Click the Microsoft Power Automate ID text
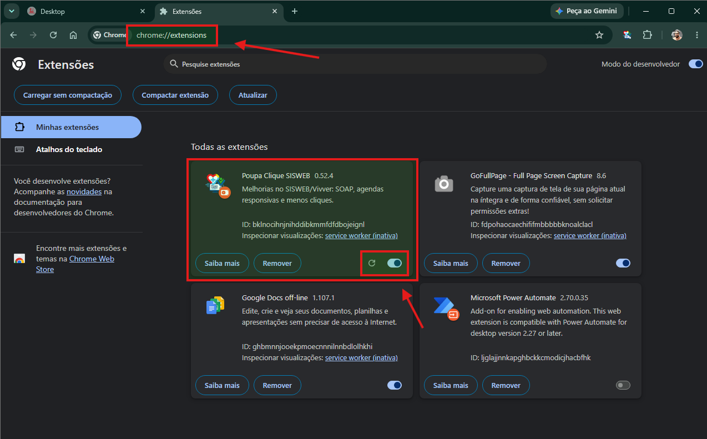The height and width of the screenshot is (439, 707). 531,357
